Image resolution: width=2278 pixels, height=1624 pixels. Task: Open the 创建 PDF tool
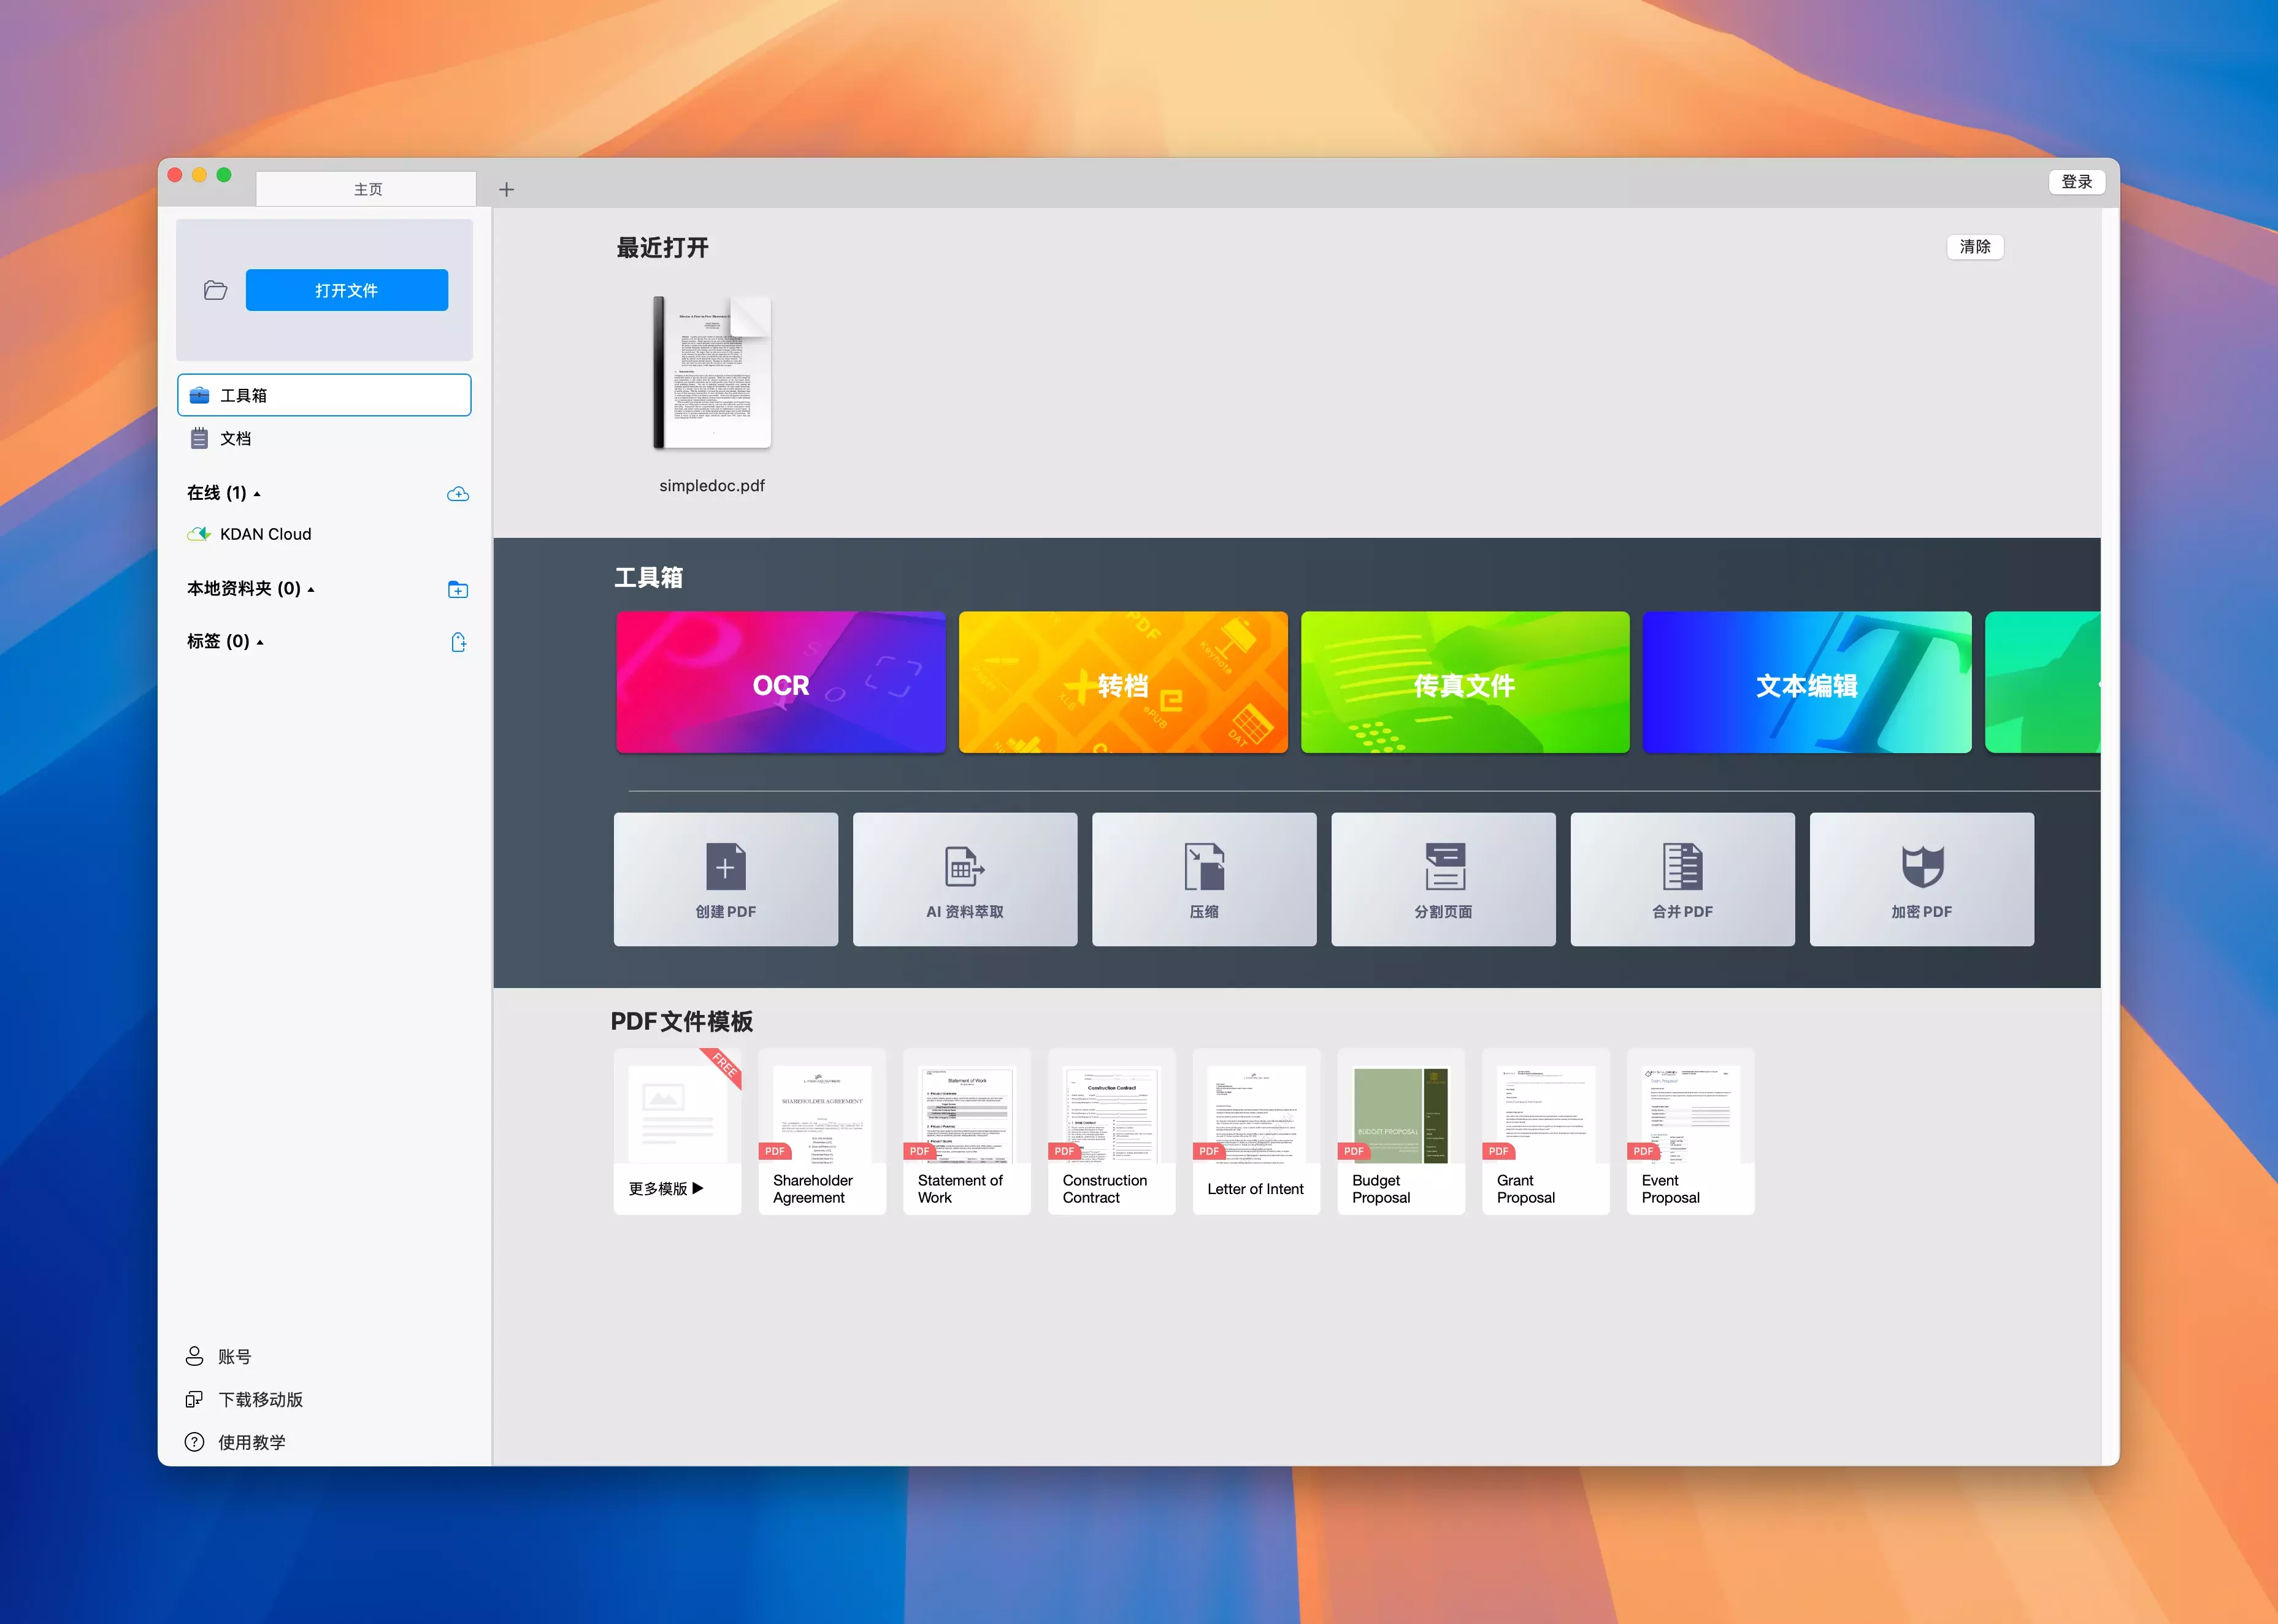725,879
